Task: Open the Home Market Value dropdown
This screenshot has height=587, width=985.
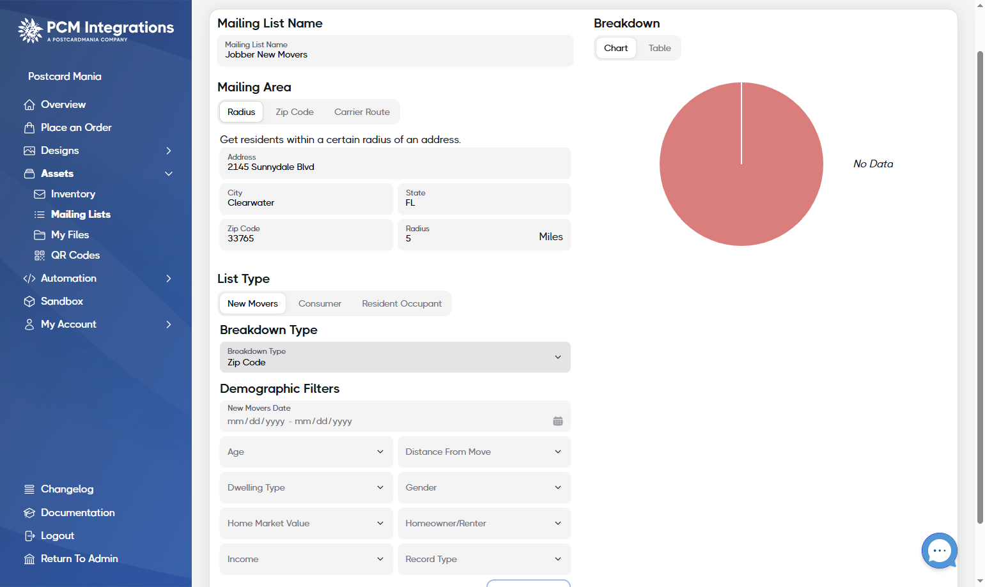Action: tap(306, 523)
